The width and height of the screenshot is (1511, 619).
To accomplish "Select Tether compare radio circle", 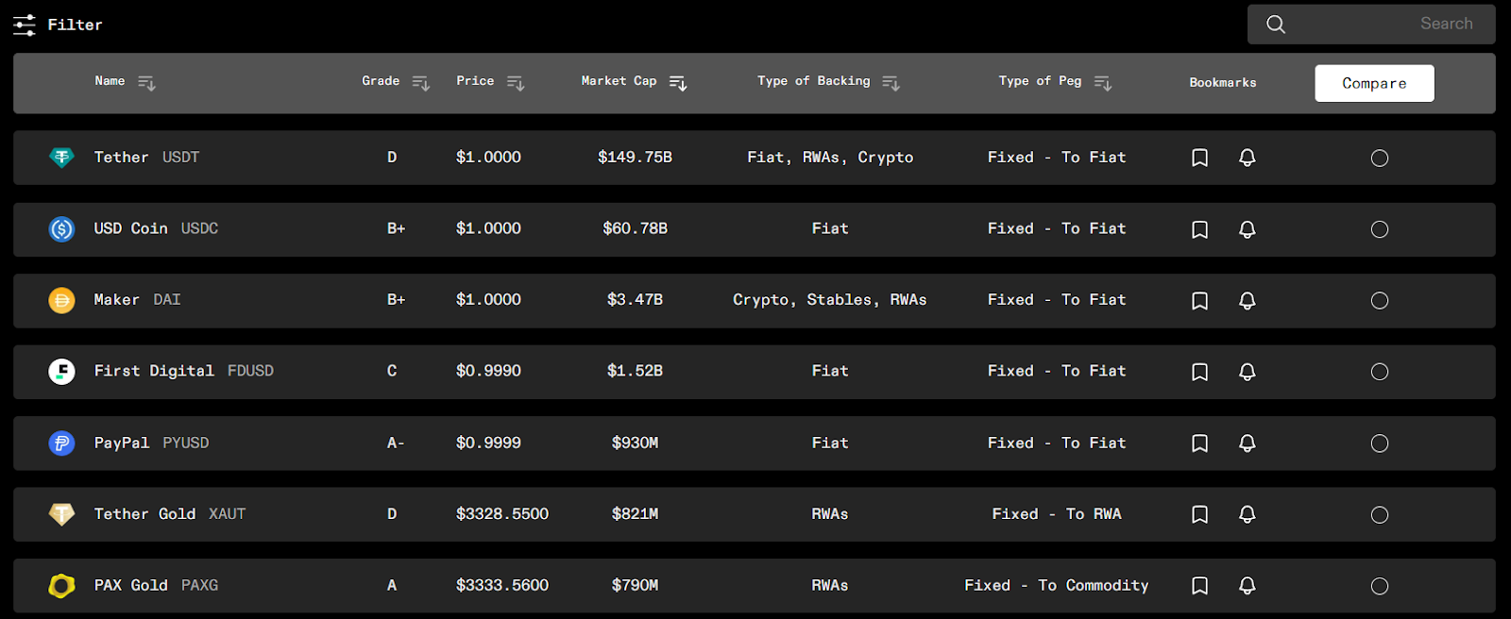I will [x=1380, y=159].
